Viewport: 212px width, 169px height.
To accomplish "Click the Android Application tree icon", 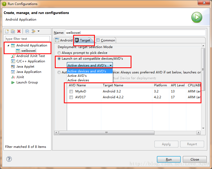I will pyautogui.click(x=13, y=46).
